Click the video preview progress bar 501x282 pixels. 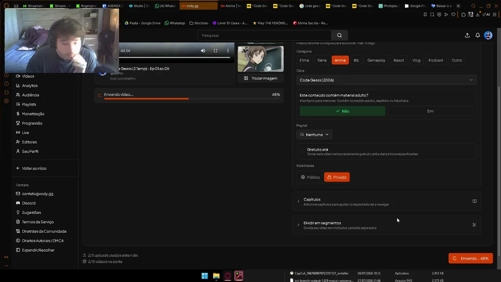tap(175, 58)
